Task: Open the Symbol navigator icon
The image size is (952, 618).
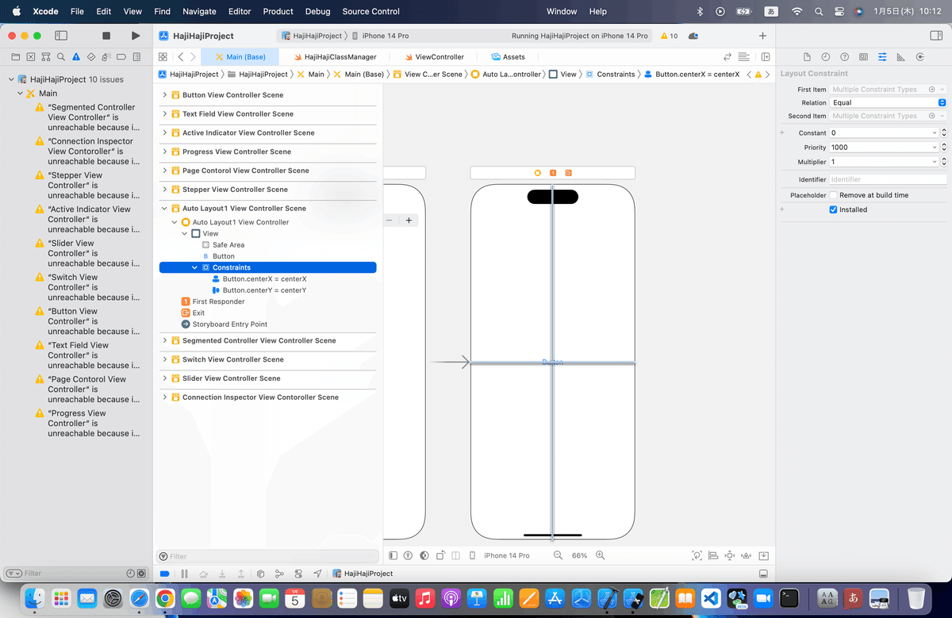Action: click(45, 57)
